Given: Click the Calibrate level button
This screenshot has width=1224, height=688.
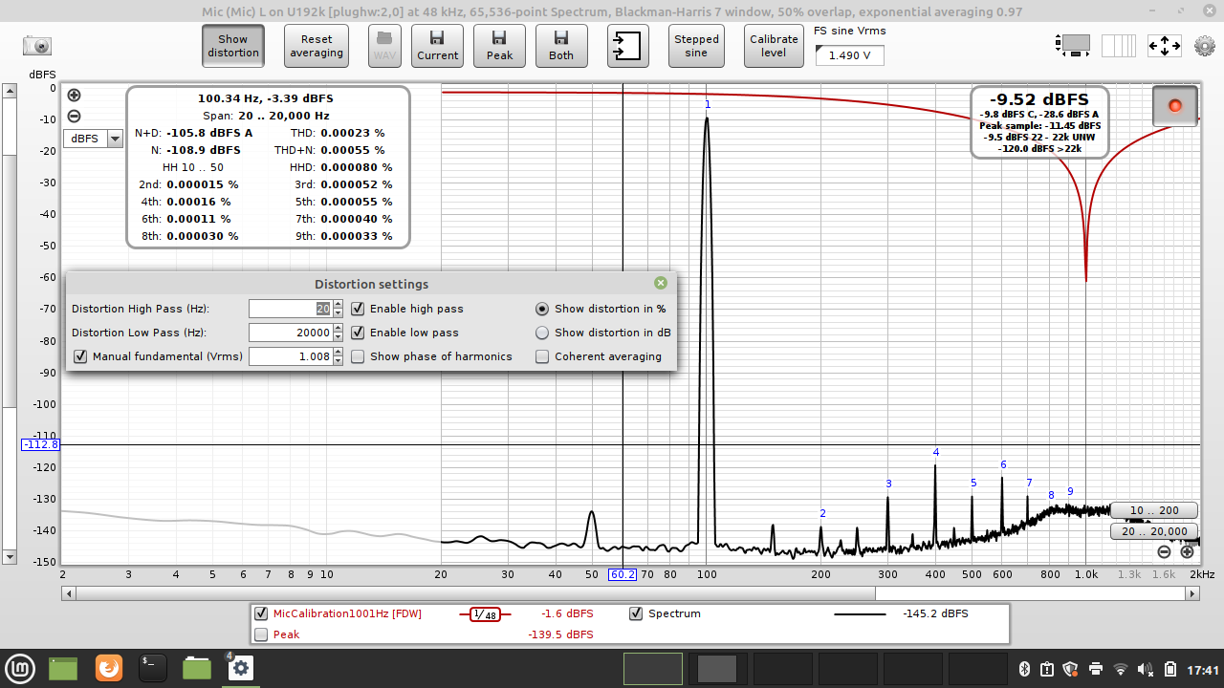Looking at the screenshot, I should point(774,46).
